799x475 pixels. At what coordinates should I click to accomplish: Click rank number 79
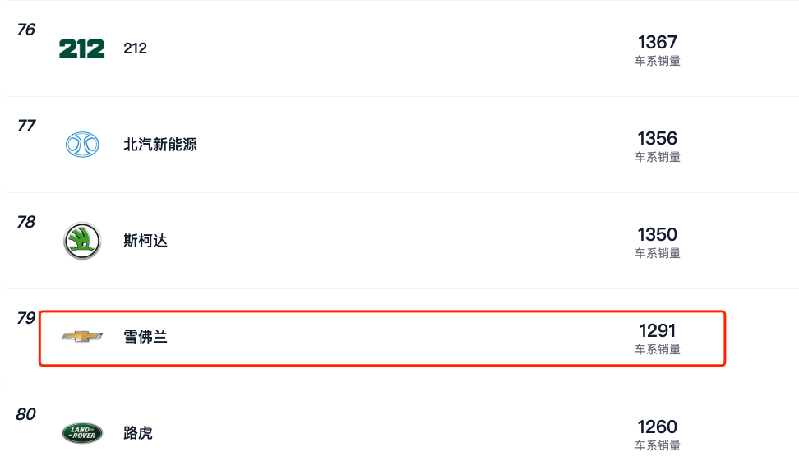click(x=26, y=318)
